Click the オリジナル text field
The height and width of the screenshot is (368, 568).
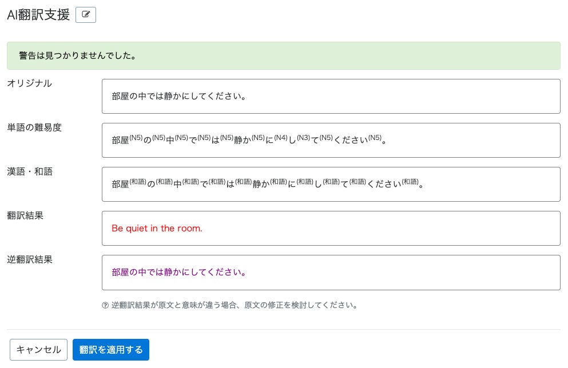click(331, 96)
